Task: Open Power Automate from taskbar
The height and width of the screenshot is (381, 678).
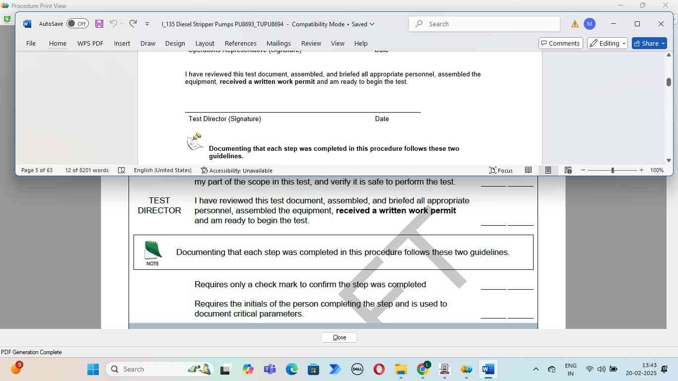Action: coord(335,369)
